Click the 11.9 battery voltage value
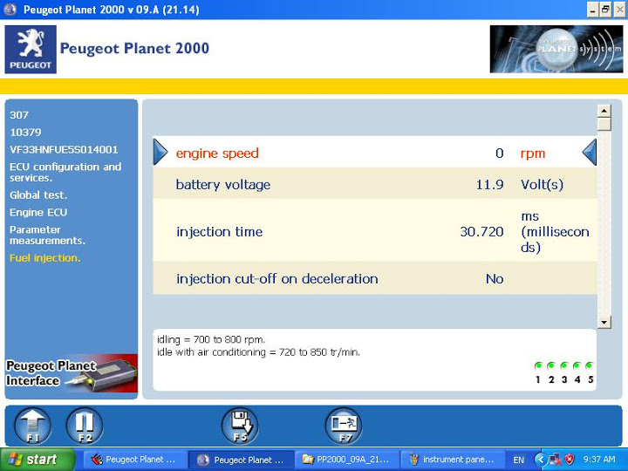 (x=489, y=185)
